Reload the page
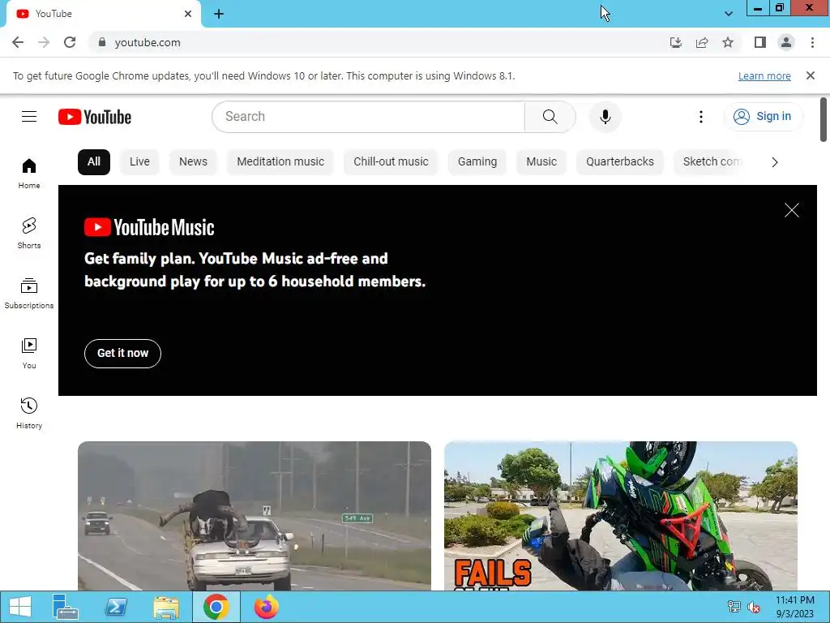This screenshot has width=830, height=623. pos(70,42)
